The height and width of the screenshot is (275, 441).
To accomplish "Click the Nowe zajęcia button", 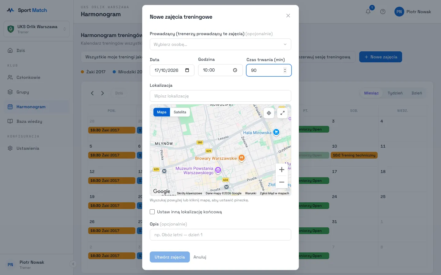I will (x=381, y=57).
